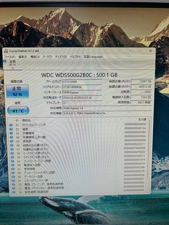Click status orb for row 0C 使用時間
This screenshot has height=225, width=169.
[x=13, y=169]
